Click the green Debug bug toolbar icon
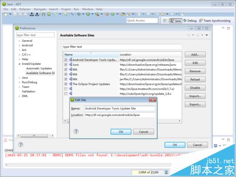The width and height of the screenshot is (236, 177). pos(79,14)
